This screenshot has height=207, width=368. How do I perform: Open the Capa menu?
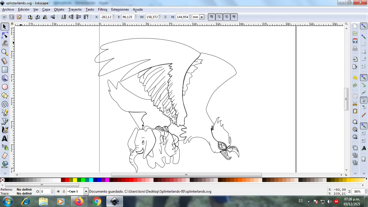click(46, 9)
